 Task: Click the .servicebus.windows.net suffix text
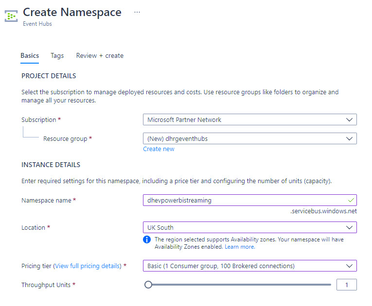tap(323, 211)
